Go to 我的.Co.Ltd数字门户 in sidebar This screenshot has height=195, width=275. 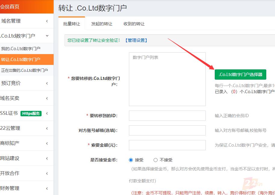pos(21,49)
